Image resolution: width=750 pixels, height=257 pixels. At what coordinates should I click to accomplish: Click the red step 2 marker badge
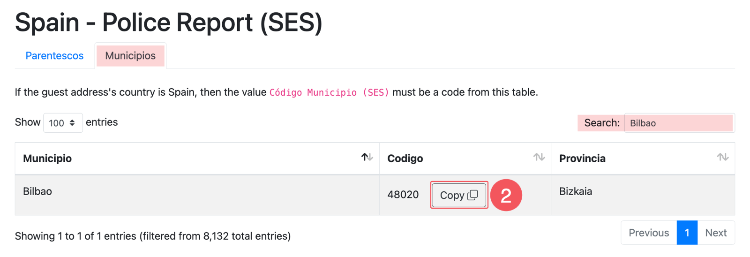[506, 195]
